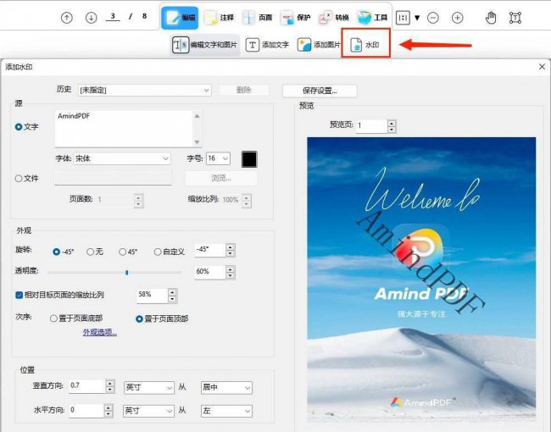The width and height of the screenshot is (551, 432).
Task: Open horizontal unit 英寸 dropdown
Action: pyautogui.click(x=148, y=411)
